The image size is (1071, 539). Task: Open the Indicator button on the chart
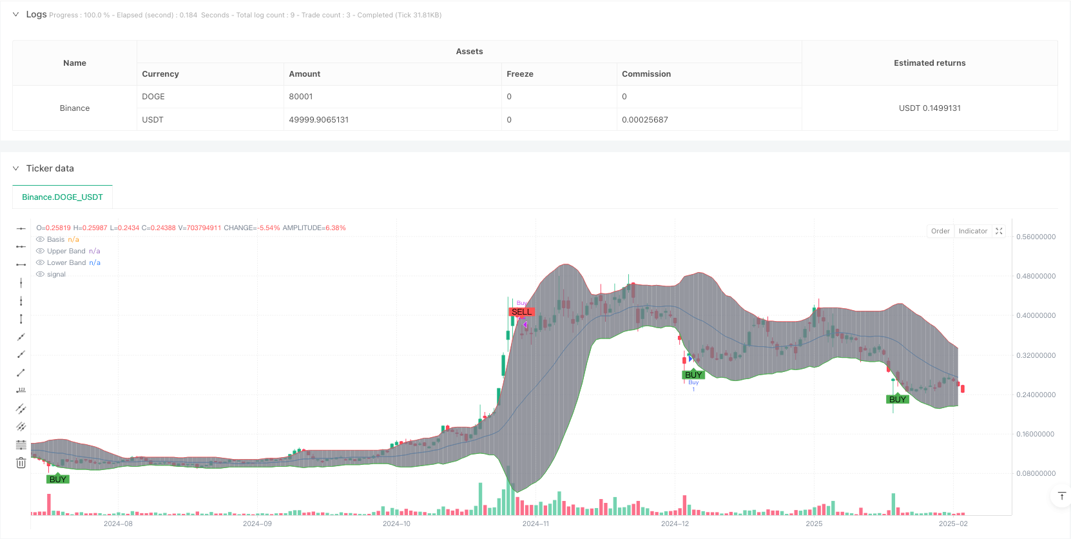972,231
